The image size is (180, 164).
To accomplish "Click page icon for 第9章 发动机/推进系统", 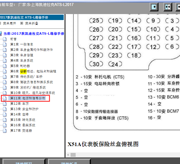I will [x=5, y=87].
